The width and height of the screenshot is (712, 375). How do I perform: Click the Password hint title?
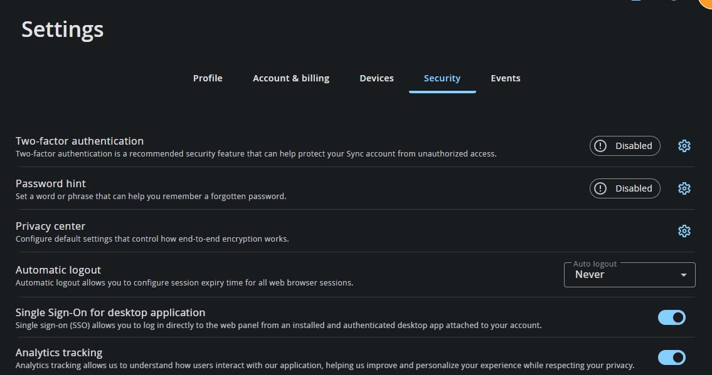(x=50, y=183)
